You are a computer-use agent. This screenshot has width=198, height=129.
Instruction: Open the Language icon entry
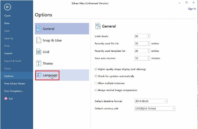(39, 75)
